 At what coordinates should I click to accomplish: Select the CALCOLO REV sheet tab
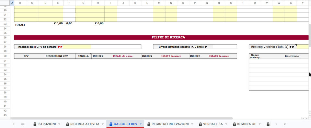click(125, 124)
